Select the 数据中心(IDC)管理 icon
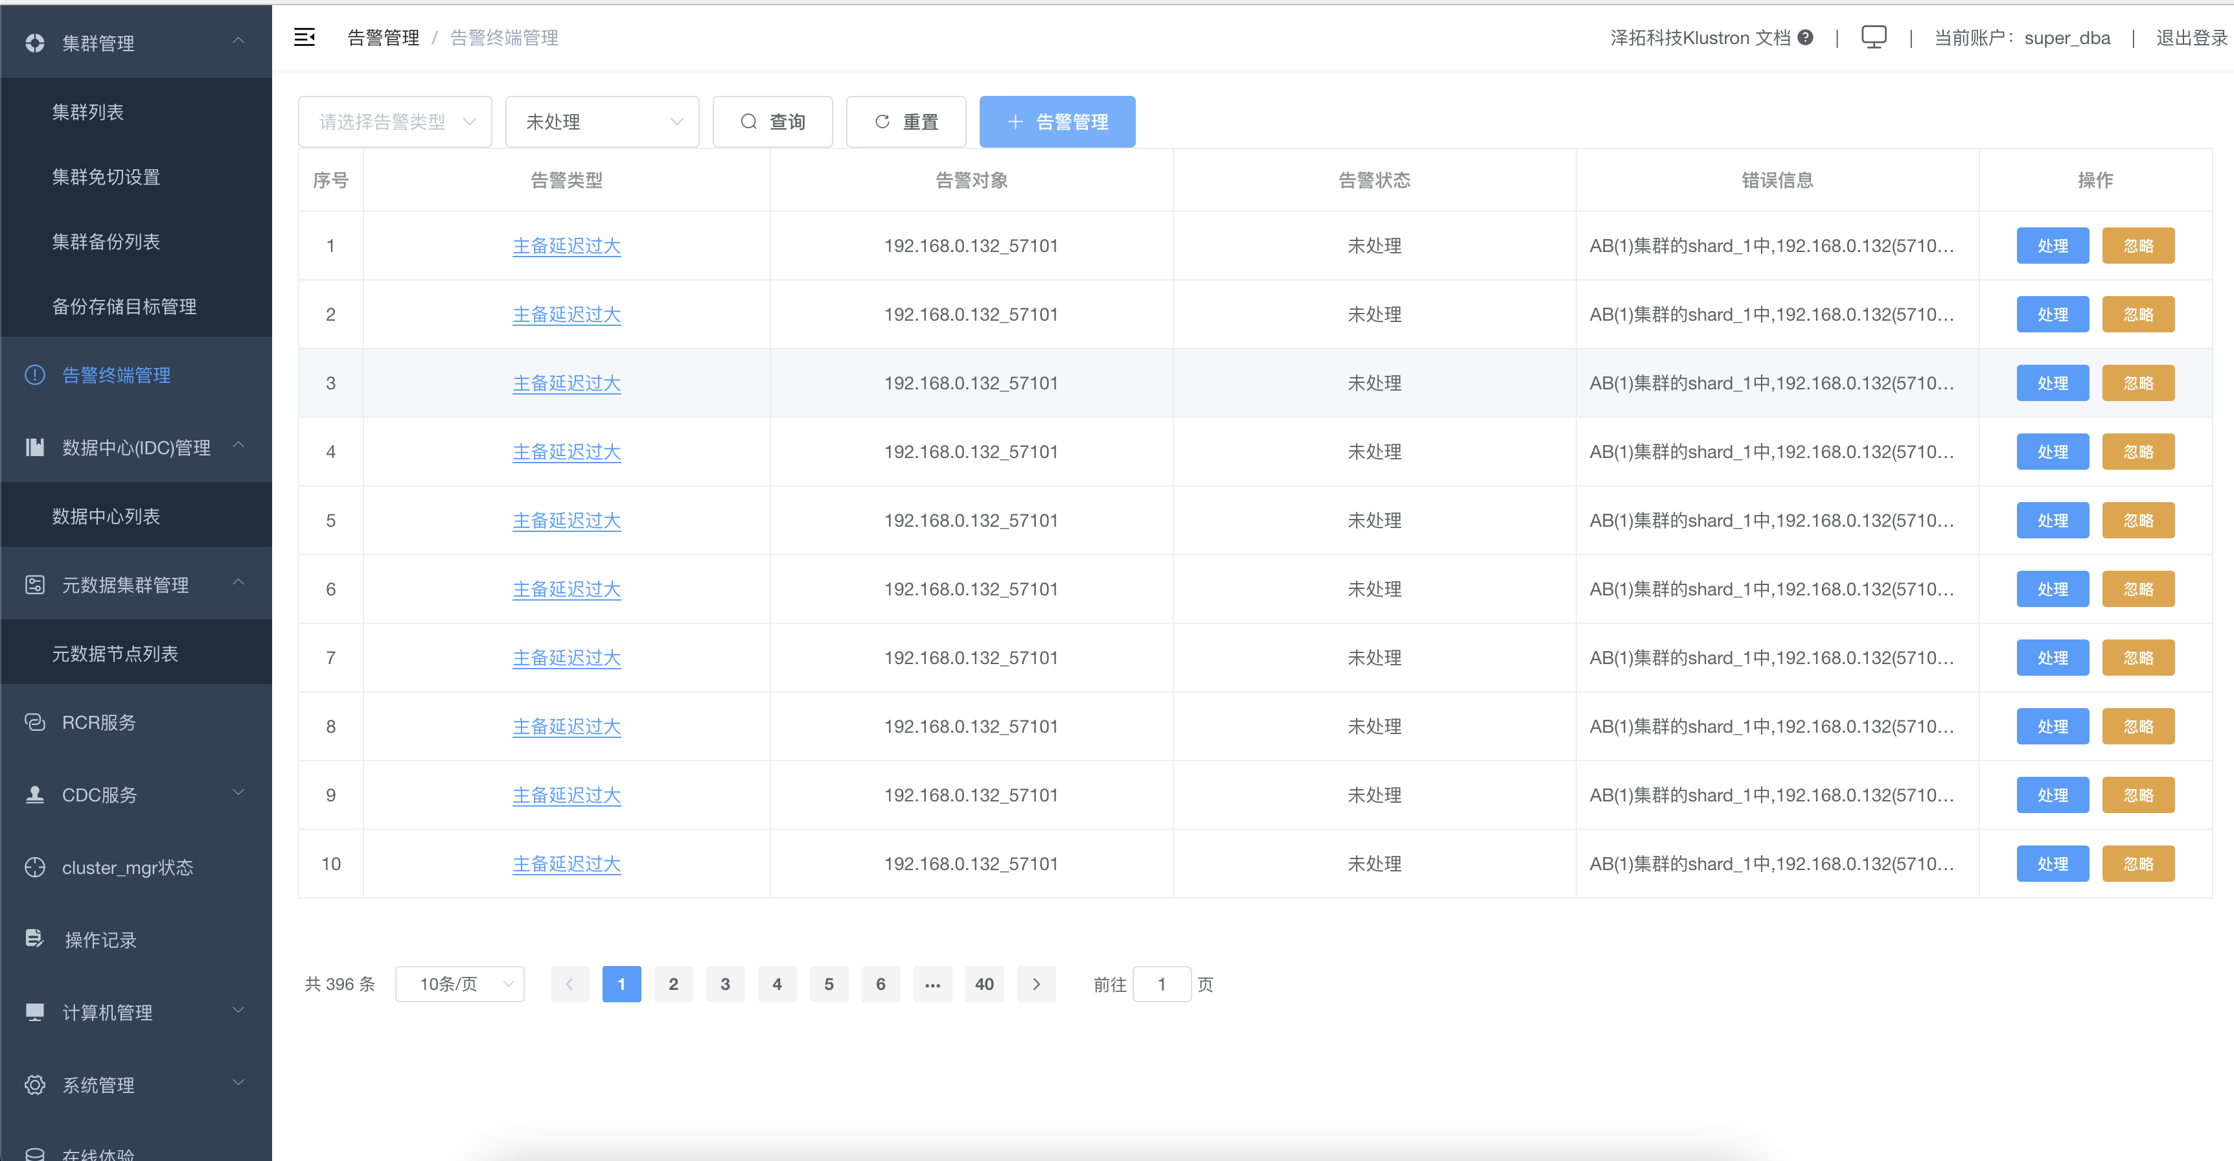 tap(34, 448)
